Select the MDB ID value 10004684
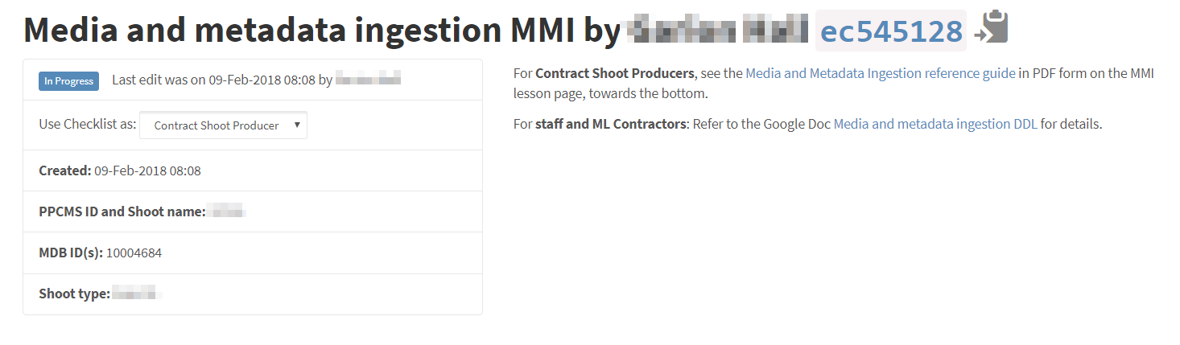 point(134,253)
